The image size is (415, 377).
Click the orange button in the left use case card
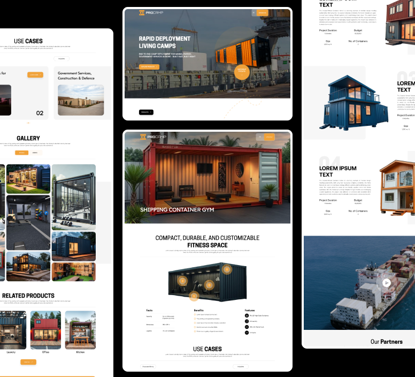tap(35, 75)
